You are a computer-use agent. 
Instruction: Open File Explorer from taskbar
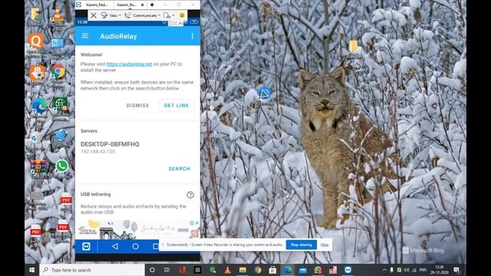242,270
